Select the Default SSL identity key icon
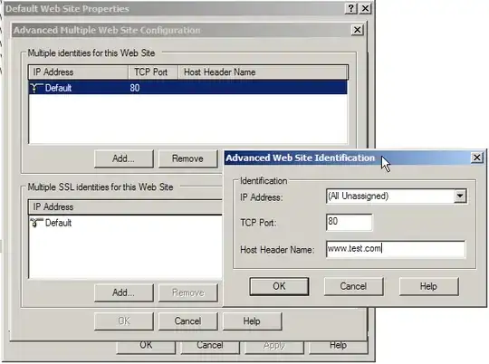This screenshot has width=489, height=364. coord(36,223)
